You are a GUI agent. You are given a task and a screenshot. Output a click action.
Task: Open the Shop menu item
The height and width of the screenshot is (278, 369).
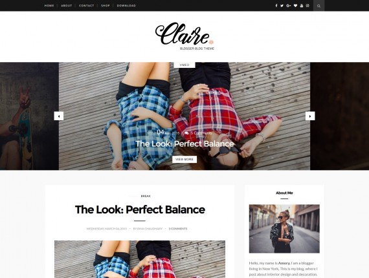point(106,6)
